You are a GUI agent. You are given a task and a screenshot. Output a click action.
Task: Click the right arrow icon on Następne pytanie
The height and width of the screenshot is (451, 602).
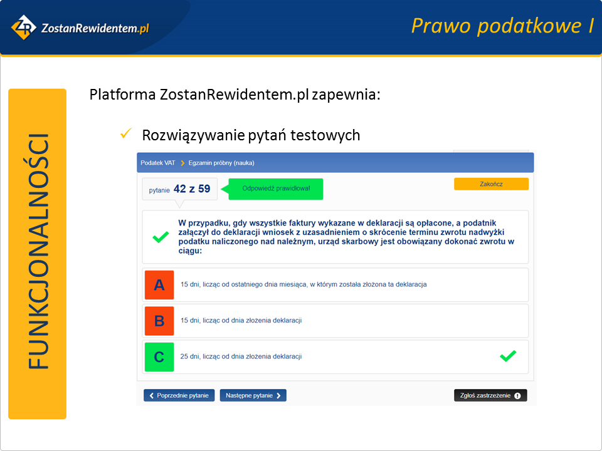278,396
